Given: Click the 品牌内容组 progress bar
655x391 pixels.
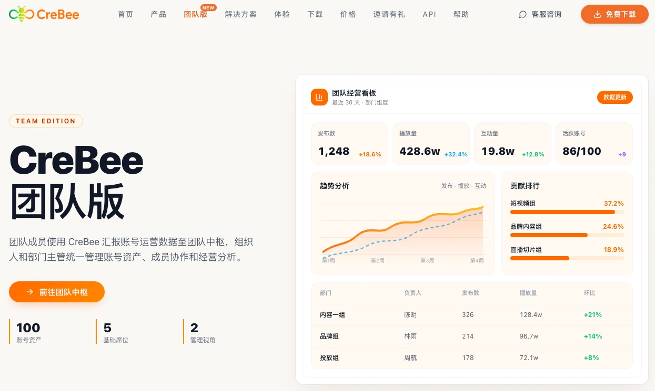Looking at the screenshot, I should (x=567, y=235).
